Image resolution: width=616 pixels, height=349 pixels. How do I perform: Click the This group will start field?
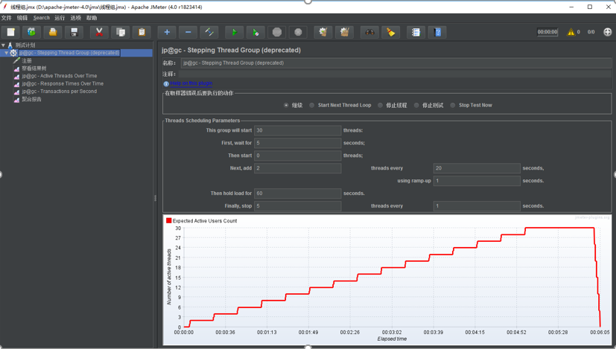pos(297,130)
